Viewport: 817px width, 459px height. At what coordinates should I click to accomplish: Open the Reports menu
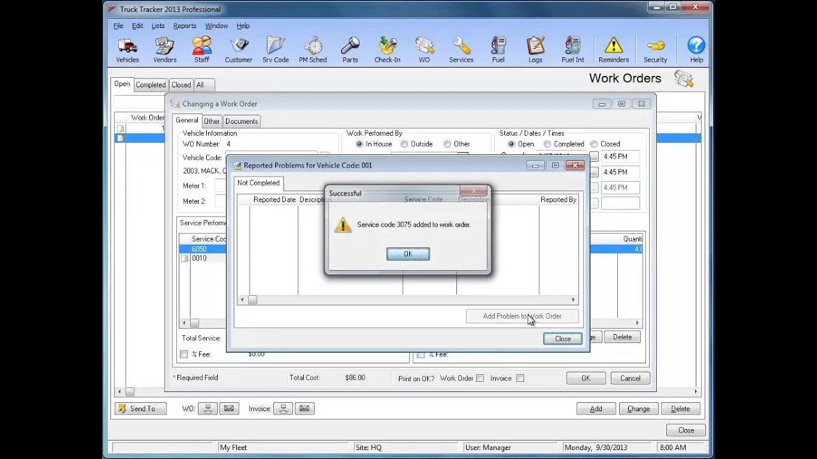[184, 26]
